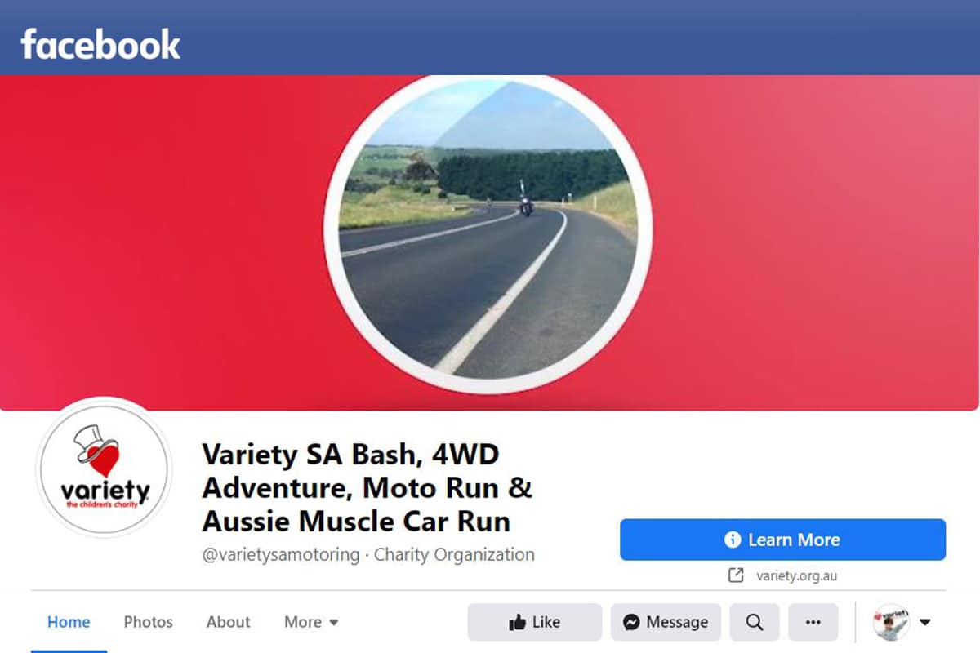Open the variety.org.au website link

coord(796,575)
